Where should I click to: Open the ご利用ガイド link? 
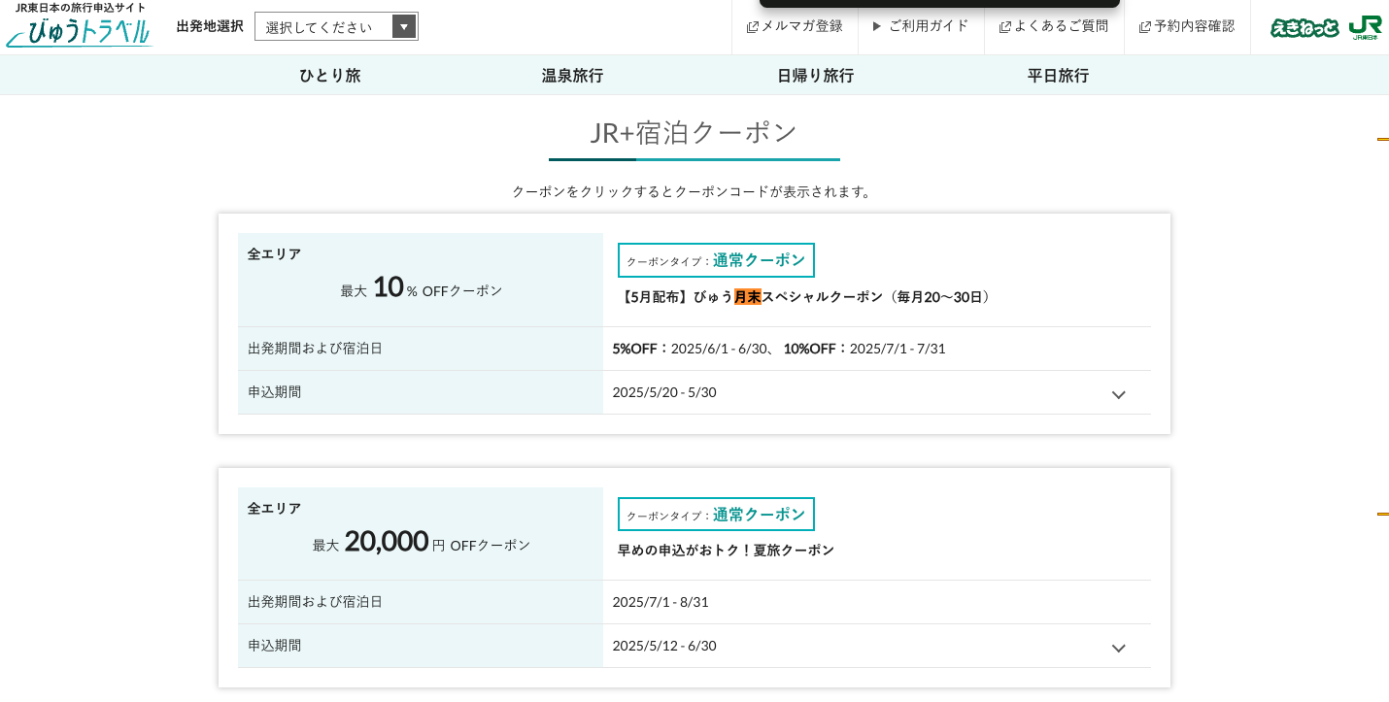pos(929,26)
